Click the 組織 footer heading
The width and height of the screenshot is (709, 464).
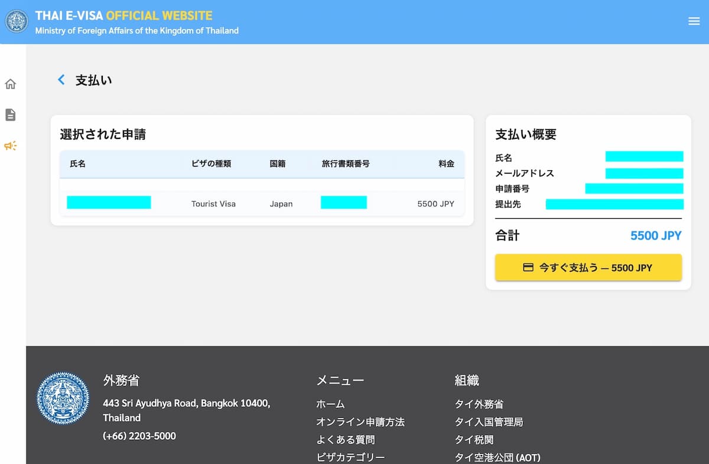tap(467, 380)
